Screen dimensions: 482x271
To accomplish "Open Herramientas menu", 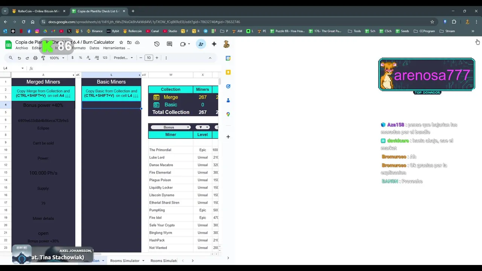I will (114, 48).
